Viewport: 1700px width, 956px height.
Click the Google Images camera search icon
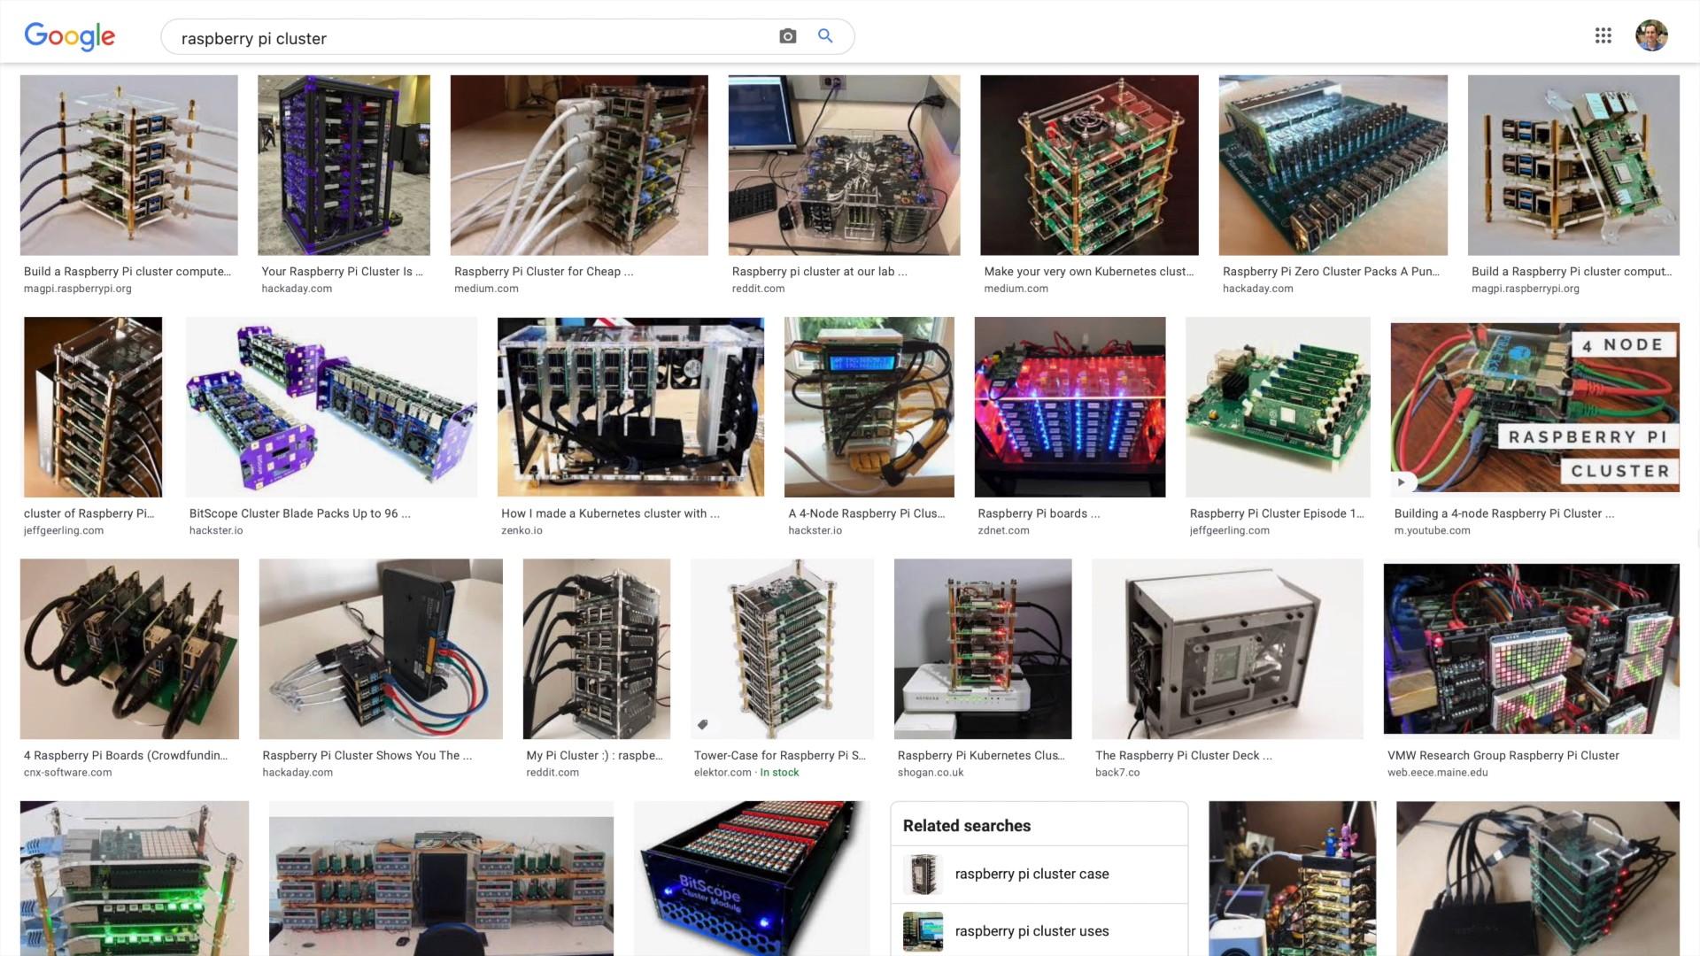[788, 35]
